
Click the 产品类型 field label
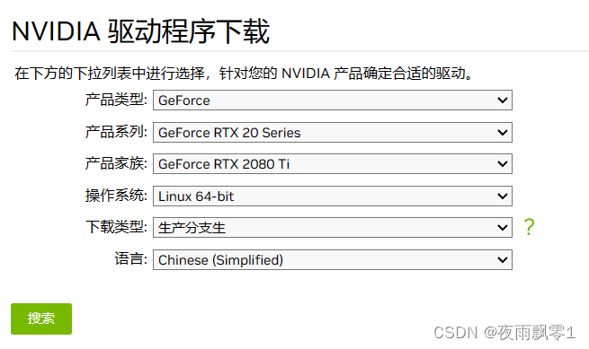coord(116,100)
